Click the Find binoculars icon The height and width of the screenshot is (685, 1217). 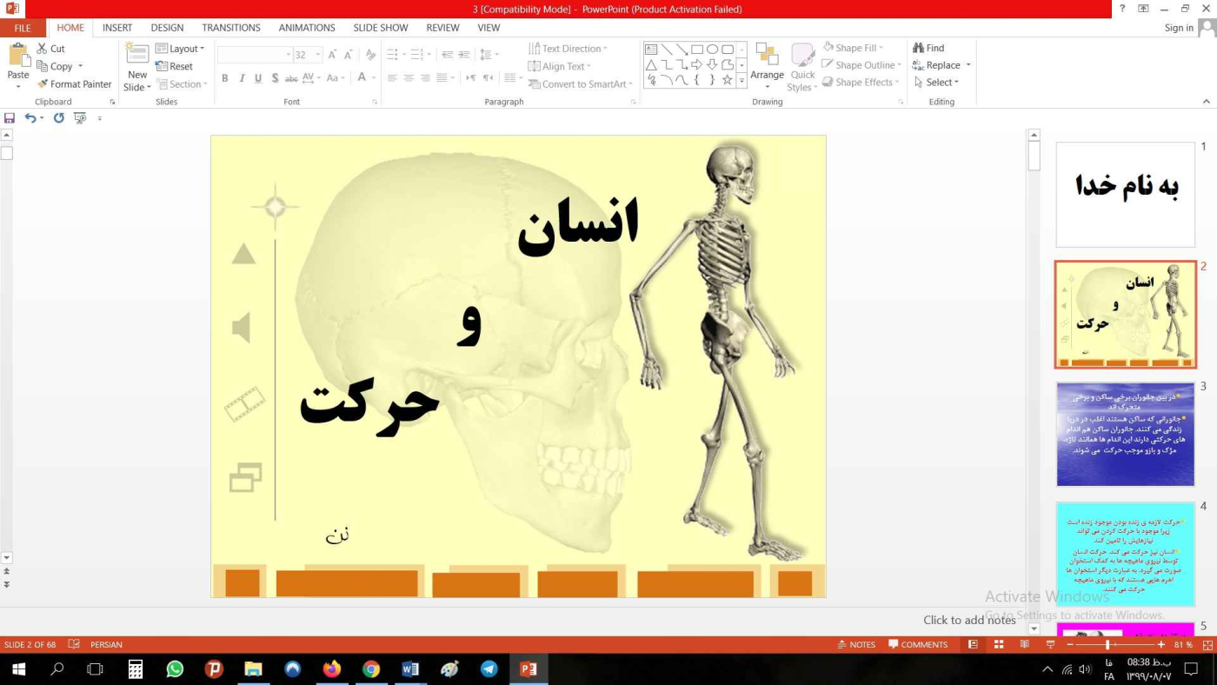(918, 48)
